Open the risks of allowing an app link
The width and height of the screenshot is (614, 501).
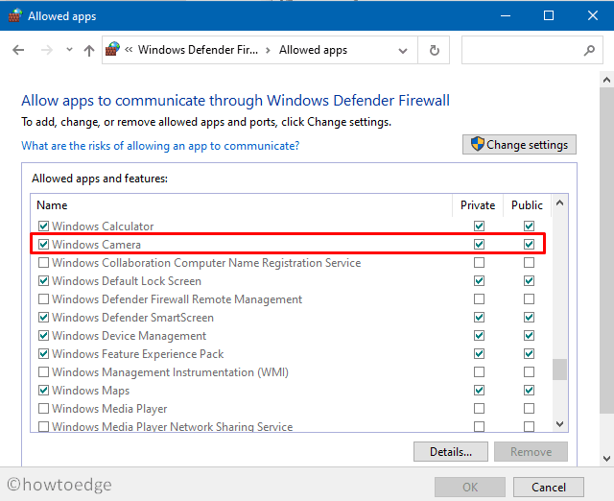[x=160, y=146]
